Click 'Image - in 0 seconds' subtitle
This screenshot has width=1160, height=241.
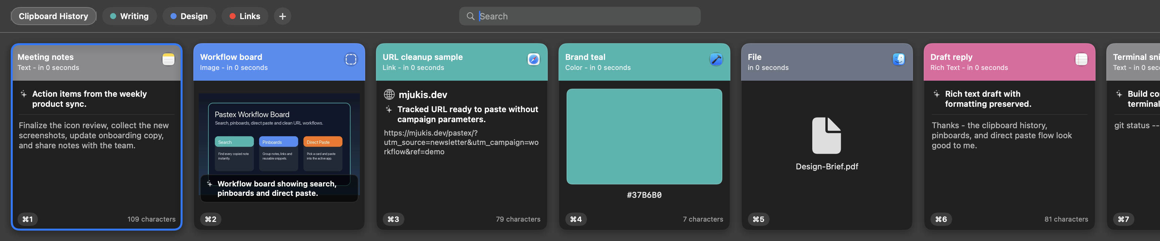[x=234, y=68]
